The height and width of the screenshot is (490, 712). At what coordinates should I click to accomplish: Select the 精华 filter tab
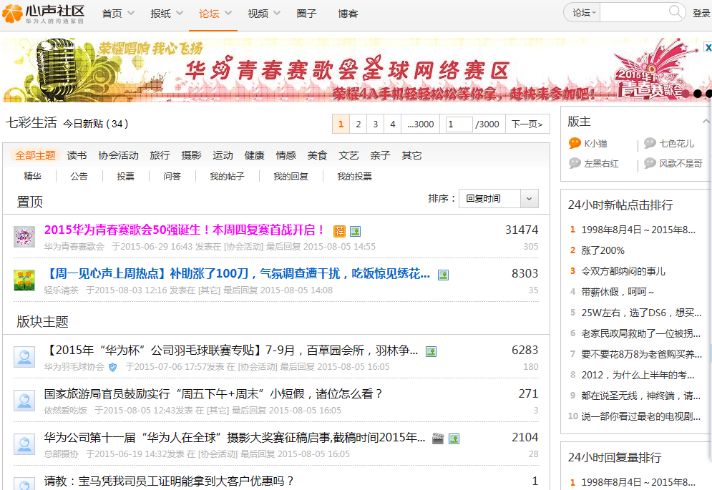click(32, 176)
